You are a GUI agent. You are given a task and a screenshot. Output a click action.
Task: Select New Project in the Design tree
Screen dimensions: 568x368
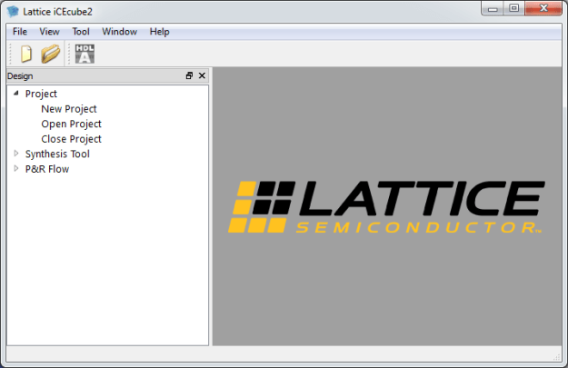[69, 109]
